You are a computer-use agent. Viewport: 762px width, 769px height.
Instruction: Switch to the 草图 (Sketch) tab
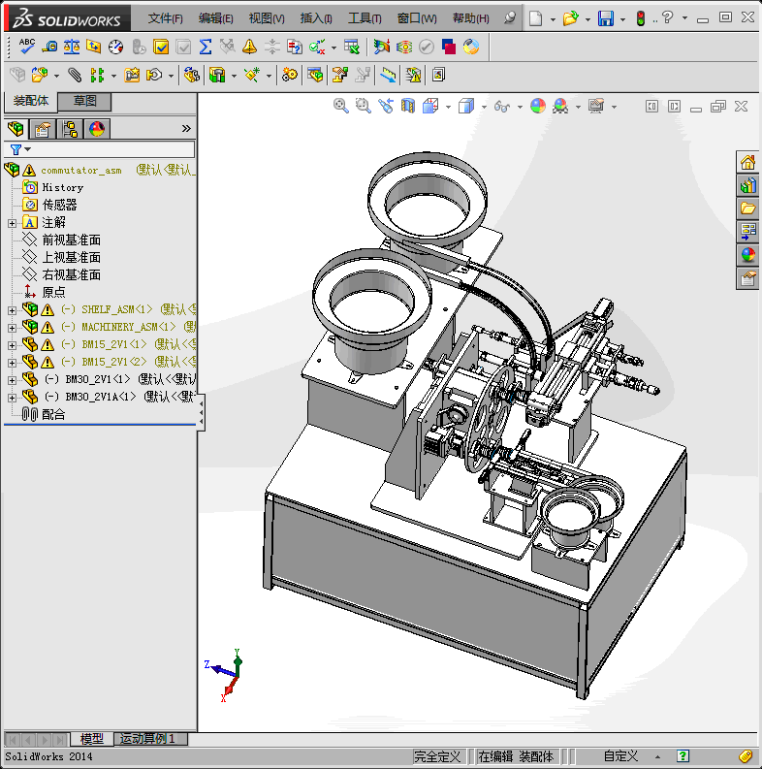(x=85, y=101)
